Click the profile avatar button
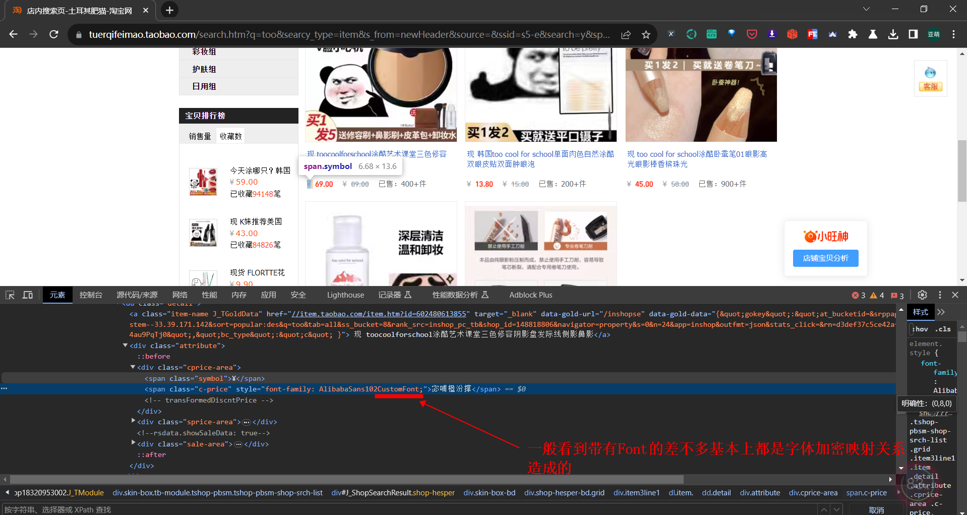The height and width of the screenshot is (515, 967). pyautogui.click(x=933, y=34)
